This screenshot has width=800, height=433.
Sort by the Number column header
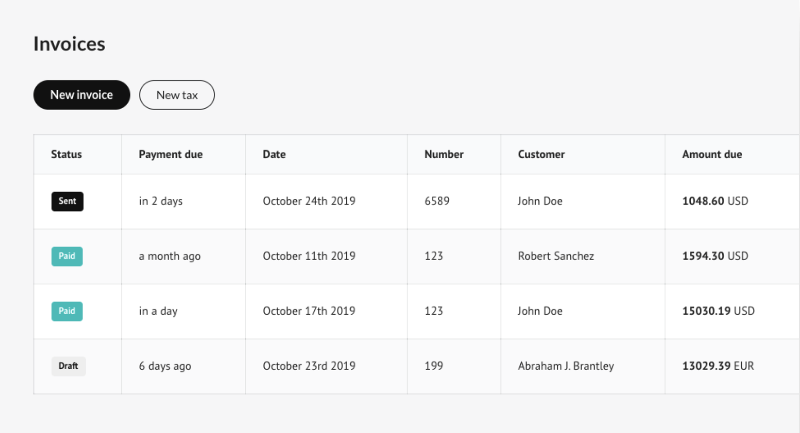point(443,154)
